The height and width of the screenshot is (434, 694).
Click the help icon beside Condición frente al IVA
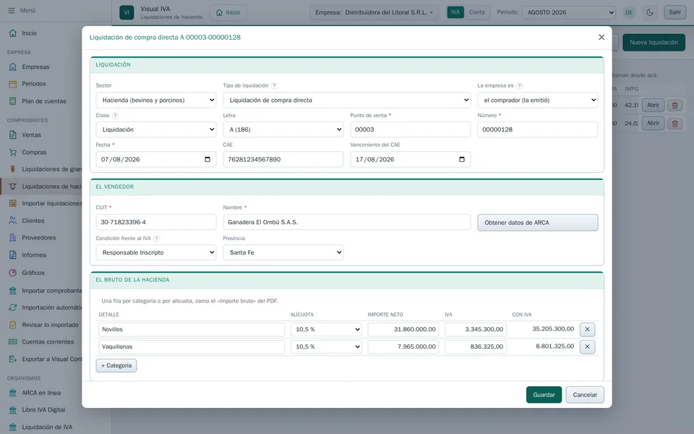tap(156, 238)
